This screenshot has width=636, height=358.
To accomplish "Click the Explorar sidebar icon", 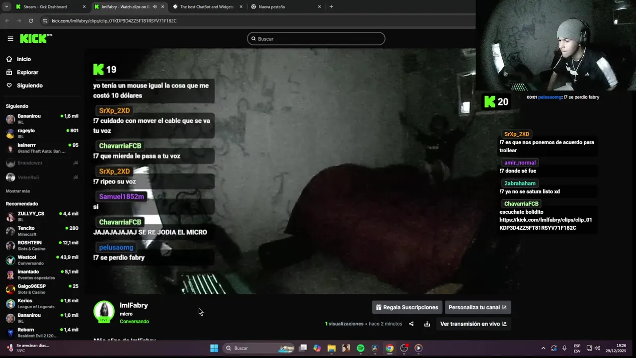I will [9, 72].
